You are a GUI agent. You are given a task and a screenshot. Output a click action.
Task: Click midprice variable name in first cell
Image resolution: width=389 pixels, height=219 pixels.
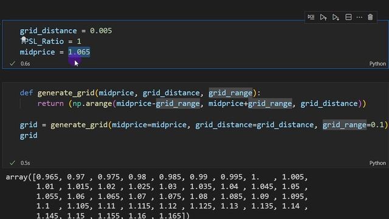coord(38,52)
